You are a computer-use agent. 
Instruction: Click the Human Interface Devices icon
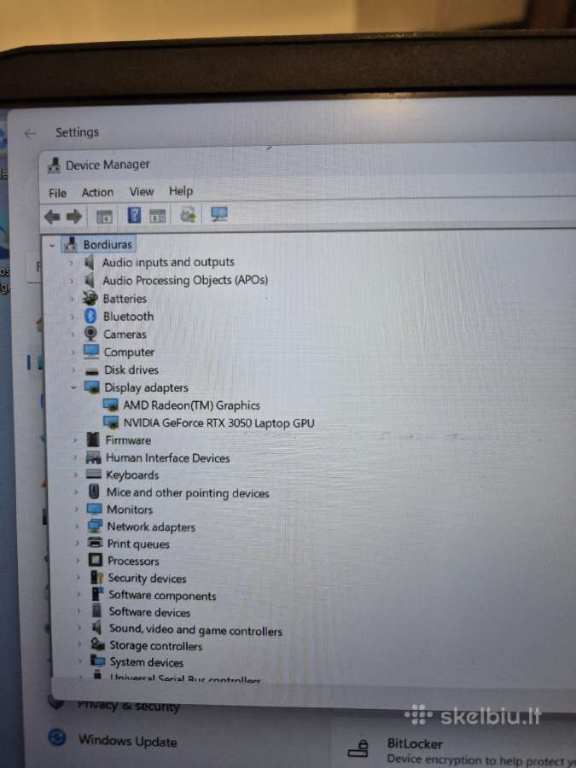coord(94,457)
